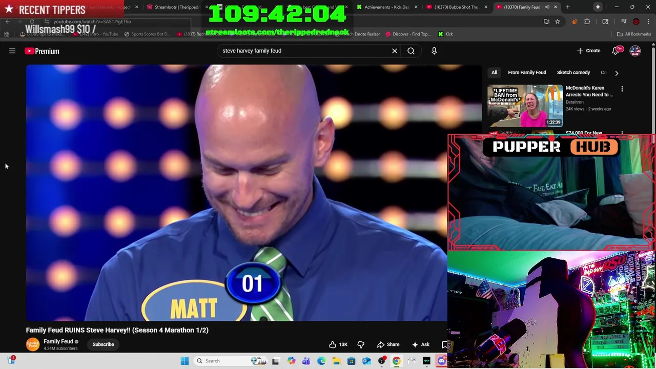
Task: Open a new browser tab
Action: point(568,7)
